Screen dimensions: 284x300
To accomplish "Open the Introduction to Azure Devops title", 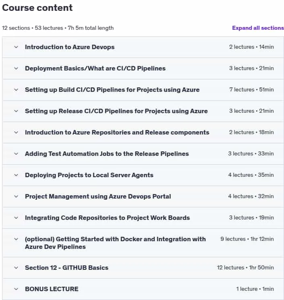I will point(70,47).
